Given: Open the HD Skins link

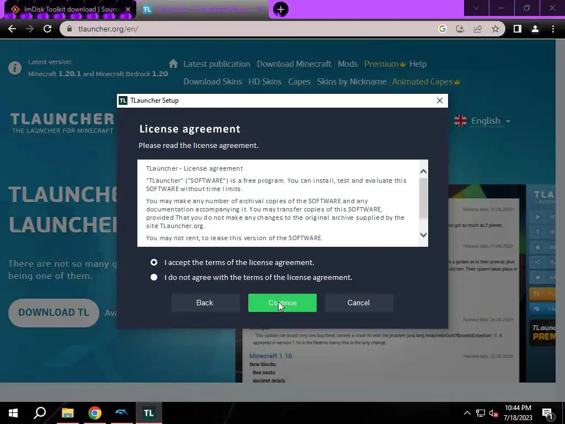Looking at the screenshot, I should pos(265,82).
